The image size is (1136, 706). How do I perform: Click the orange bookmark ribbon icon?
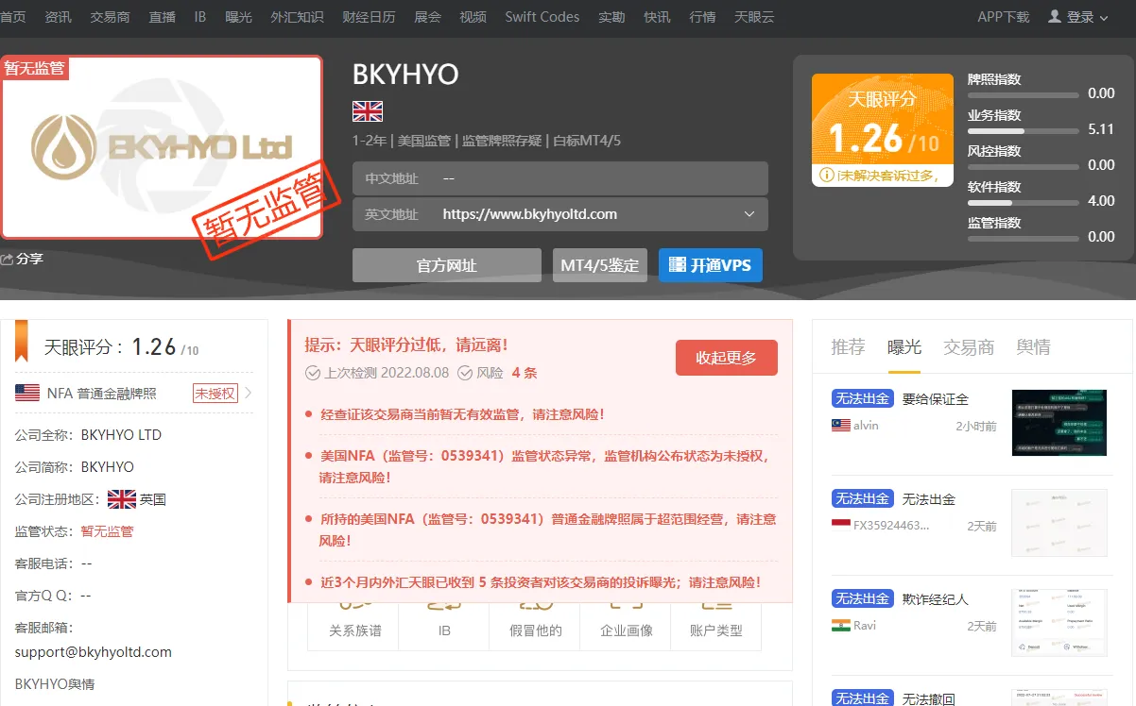(22, 341)
